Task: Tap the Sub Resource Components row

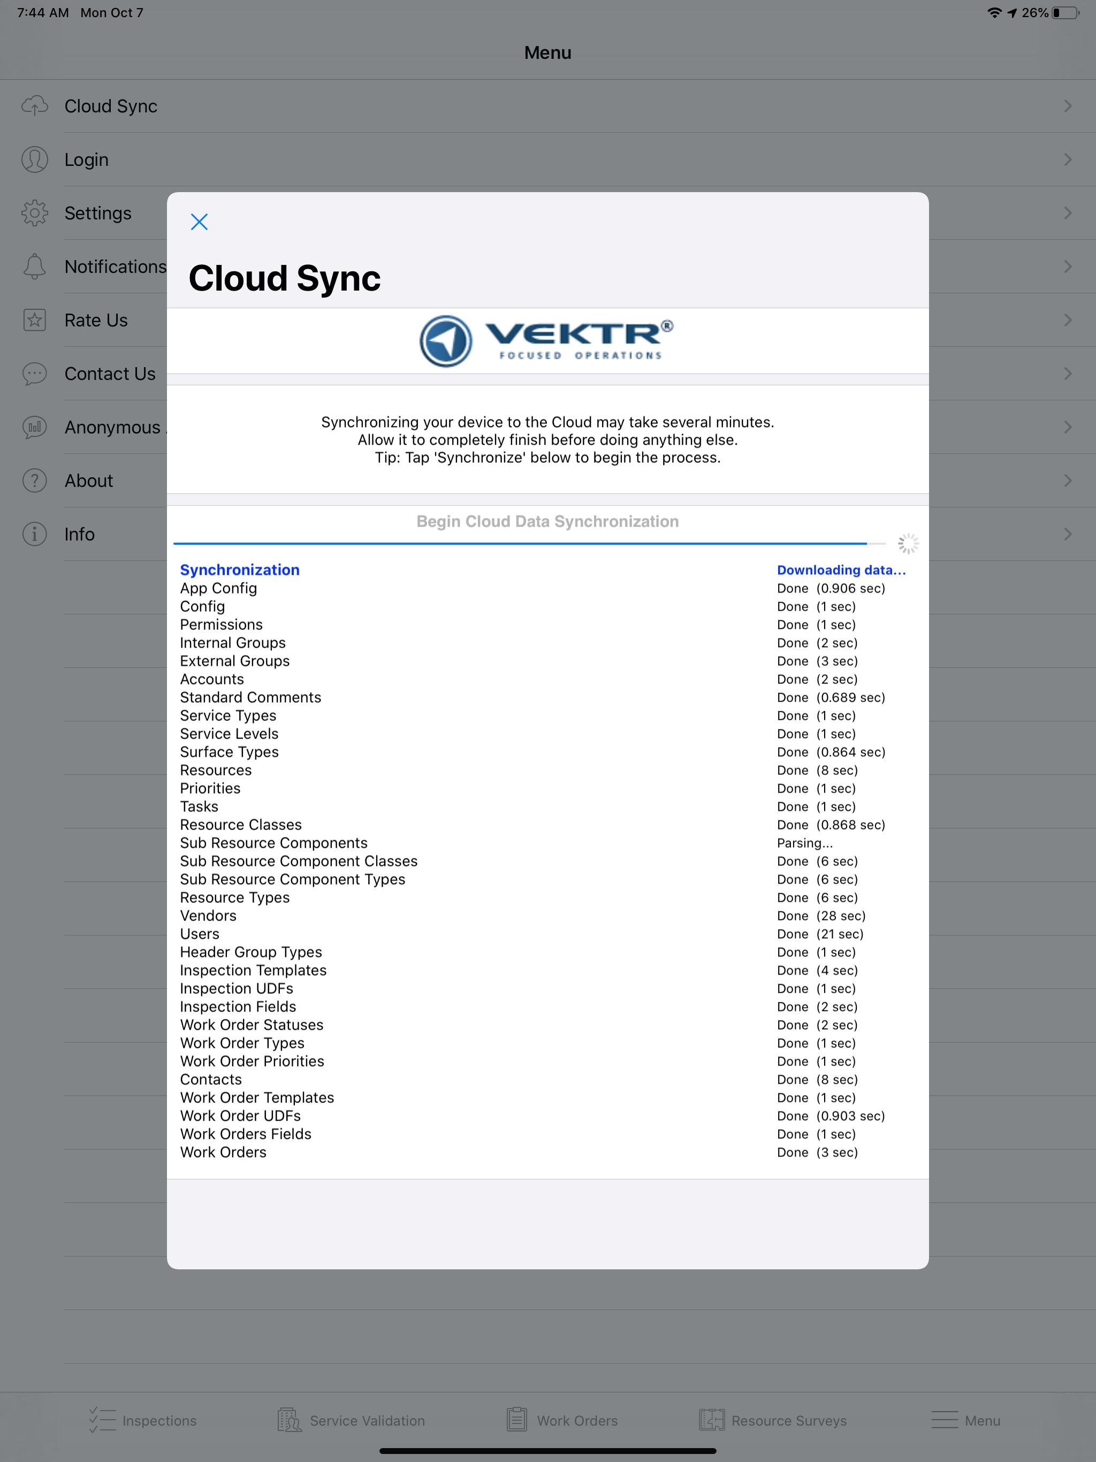Action: pos(547,843)
